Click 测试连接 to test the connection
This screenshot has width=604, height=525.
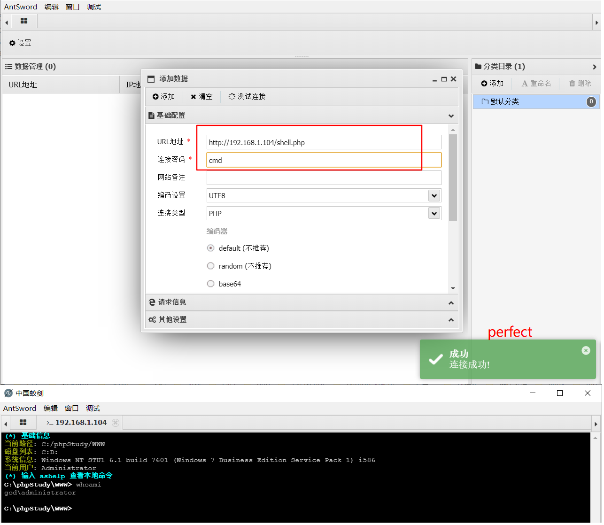point(247,96)
